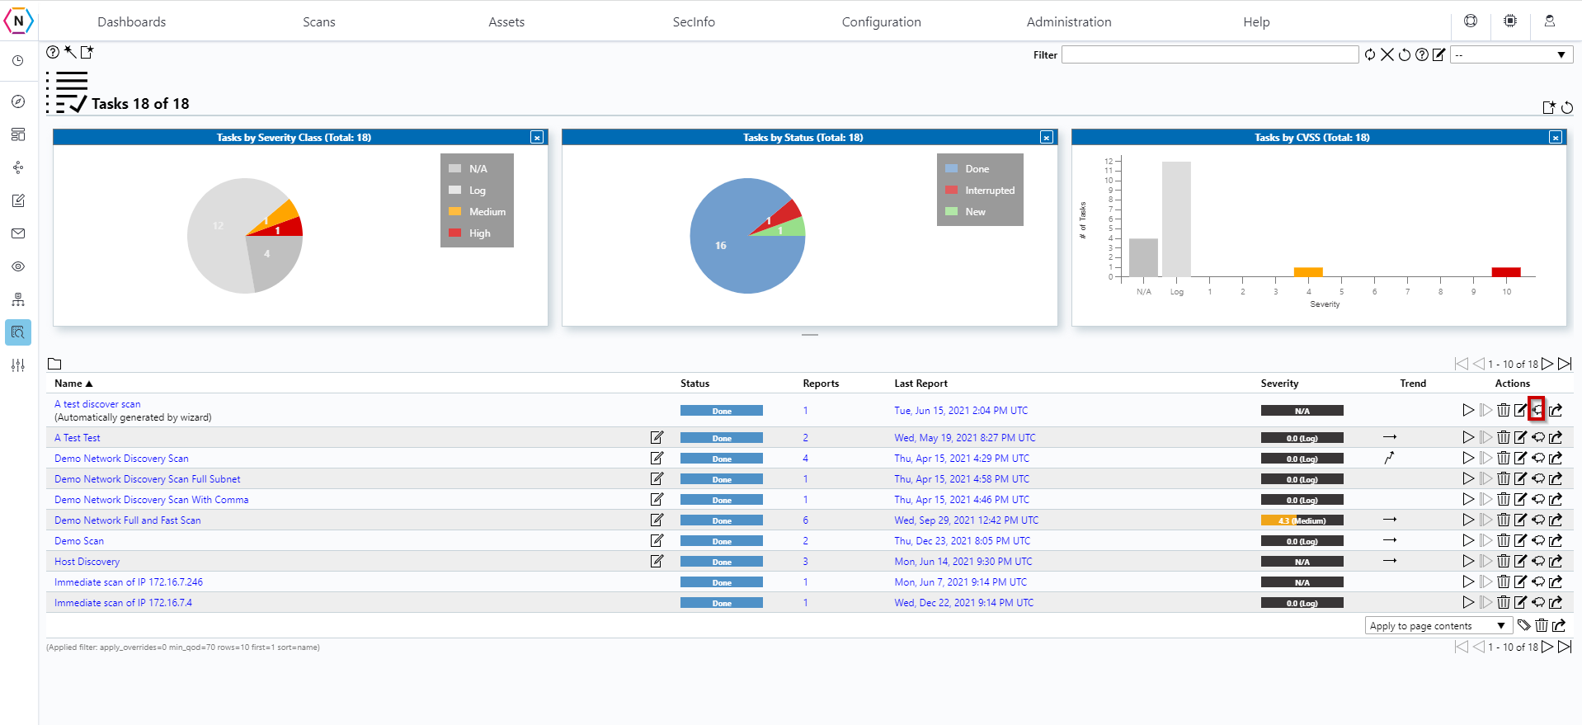Open the network hierarchy icon in sidebar
1582x725 pixels.
pos(18,299)
